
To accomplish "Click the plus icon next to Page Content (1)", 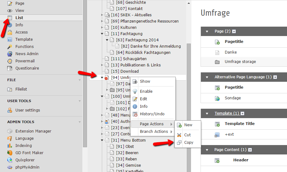I will [x=250, y=150].
